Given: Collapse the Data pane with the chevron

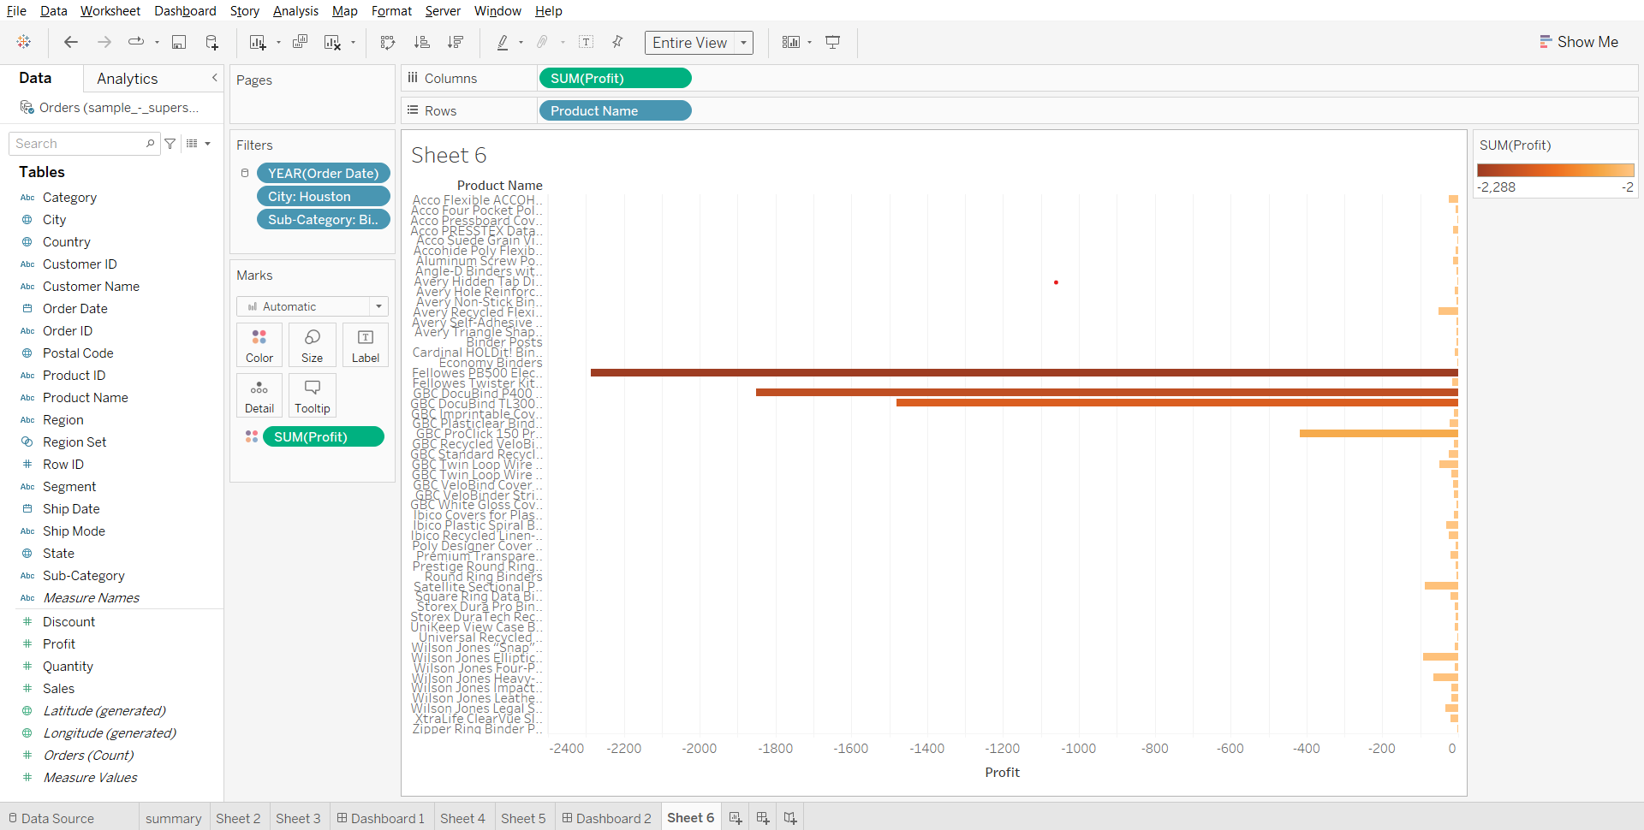Looking at the screenshot, I should 214,78.
